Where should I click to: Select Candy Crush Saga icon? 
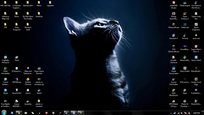196,81
